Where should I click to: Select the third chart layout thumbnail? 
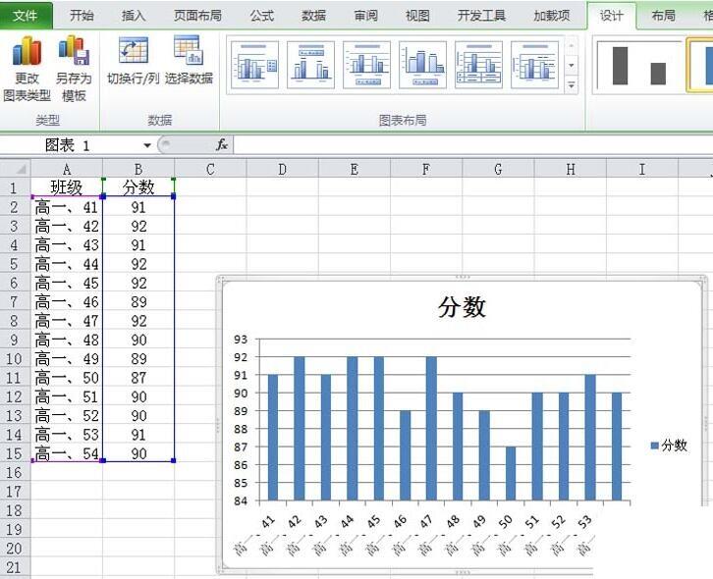click(366, 65)
